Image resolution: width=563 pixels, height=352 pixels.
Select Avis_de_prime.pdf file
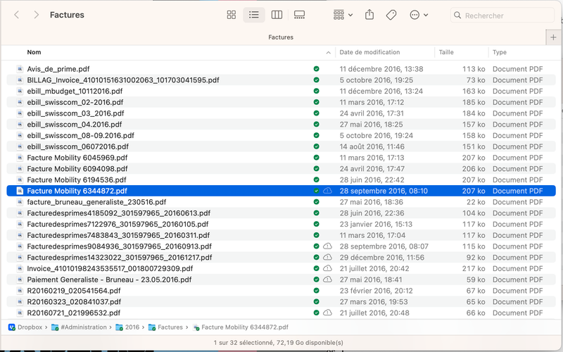tap(58, 69)
